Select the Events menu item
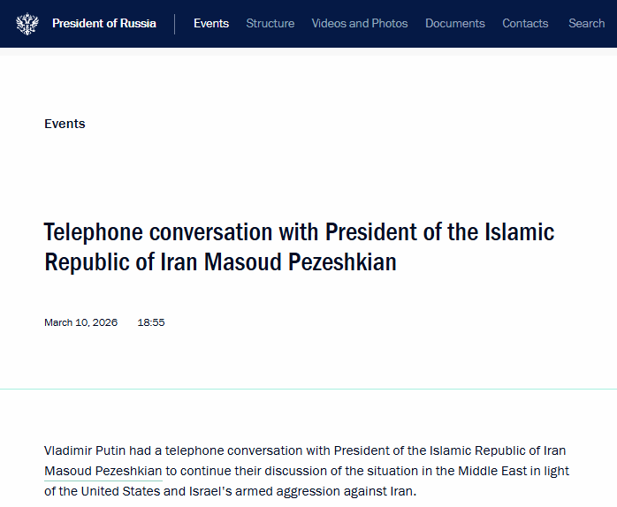Viewport: 617px width, 507px height. pos(211,24)
